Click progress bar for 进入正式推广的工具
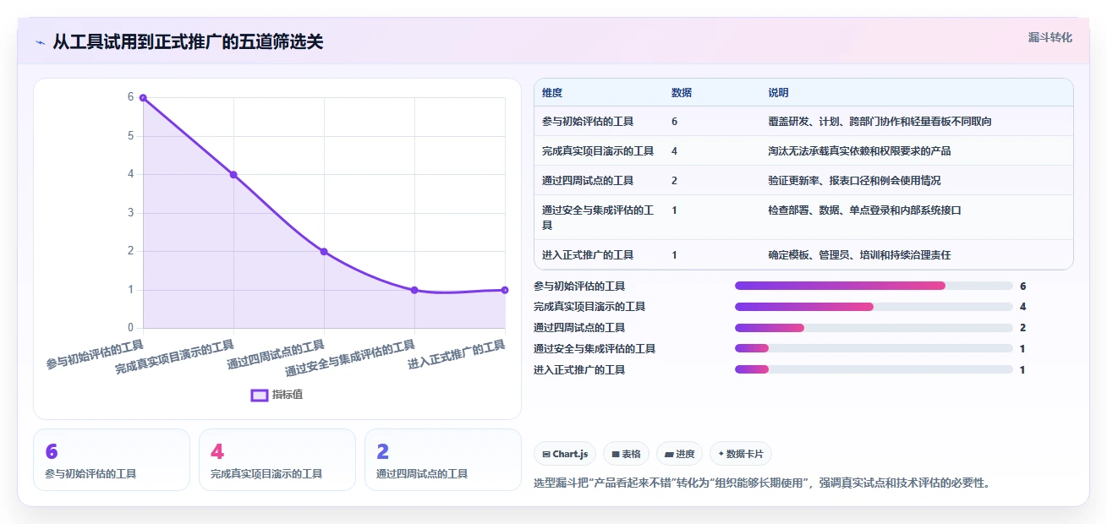The height and width of the screenshot is (524, 1107). [874, 369]
